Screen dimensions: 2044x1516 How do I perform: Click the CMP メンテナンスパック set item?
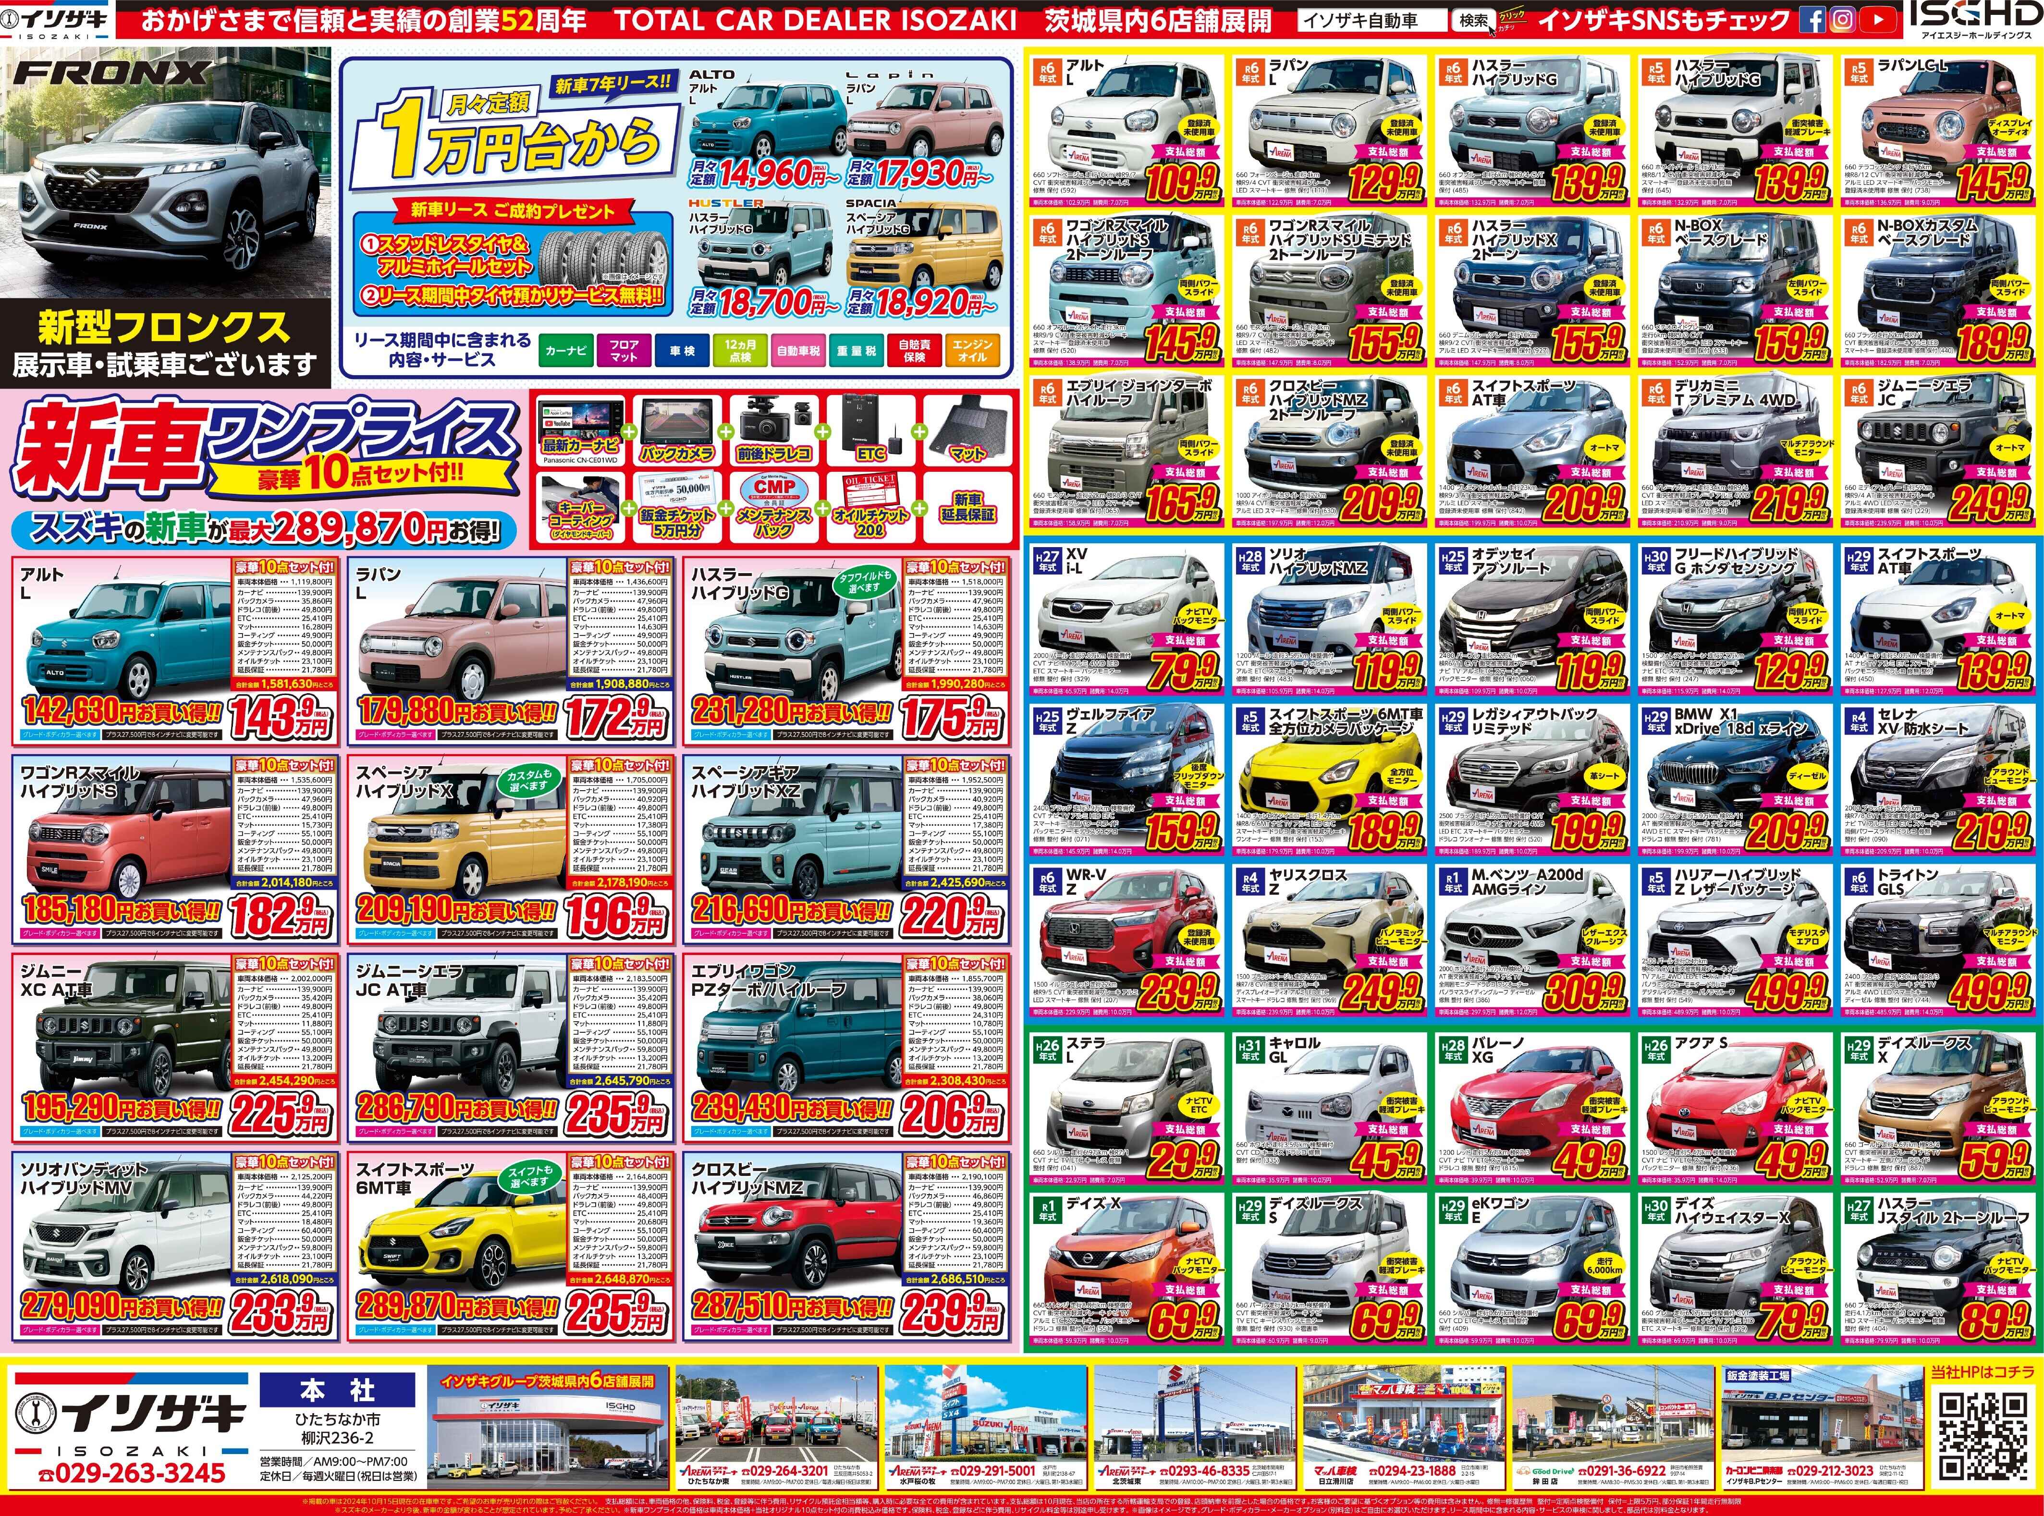774,507
